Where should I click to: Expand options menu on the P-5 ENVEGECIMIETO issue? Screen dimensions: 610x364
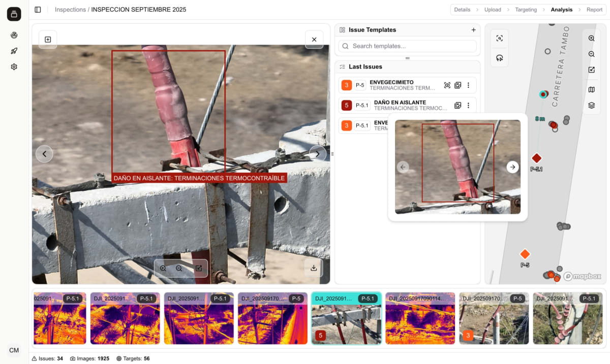pyautogui.click(x=468, y=85)
